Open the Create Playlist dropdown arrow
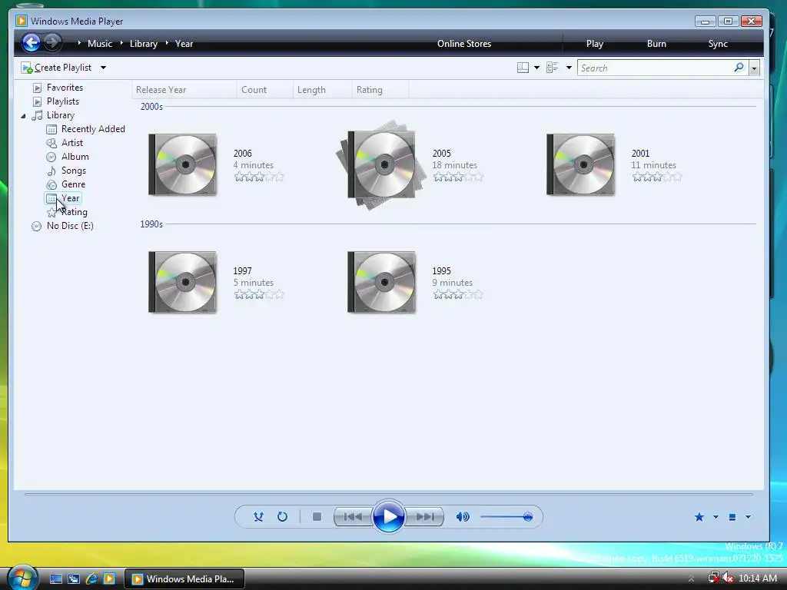This screenshot has height=590, width=787. 103,68
